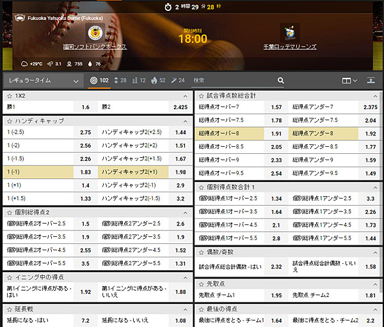Click the Chiba Lotte Marines team logo
384x327 pixels.
tap(290, 33)
